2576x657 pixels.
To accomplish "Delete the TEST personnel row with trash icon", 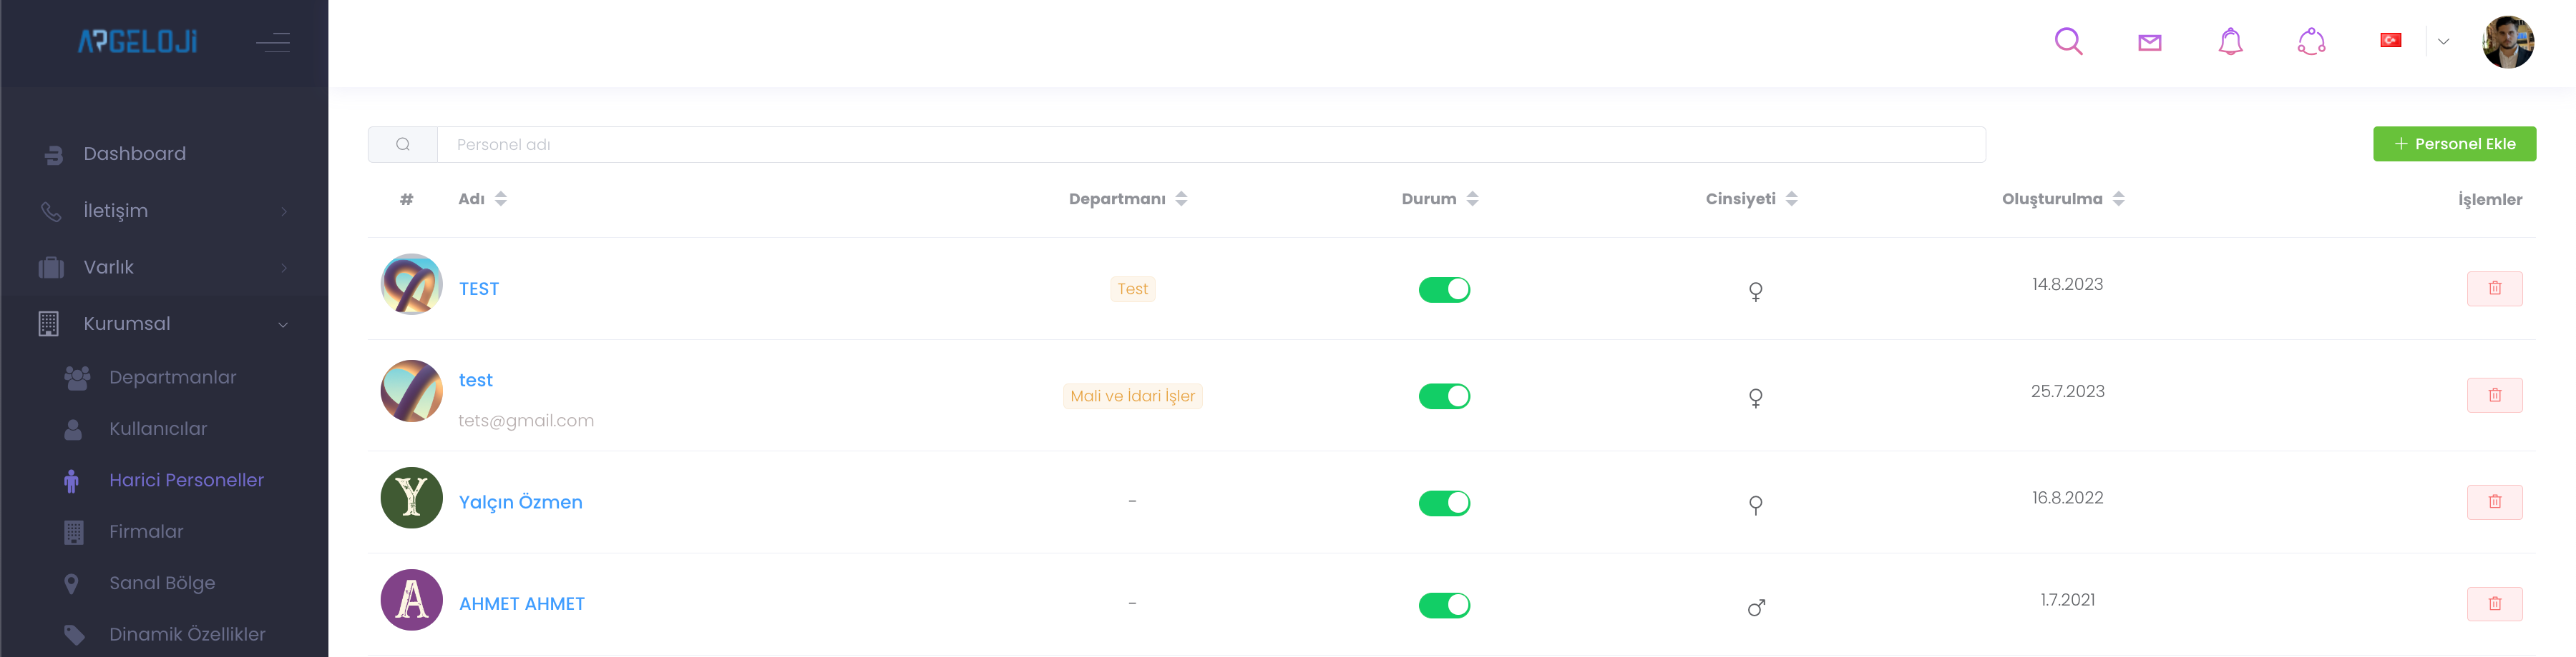I will coord(2494,289).
